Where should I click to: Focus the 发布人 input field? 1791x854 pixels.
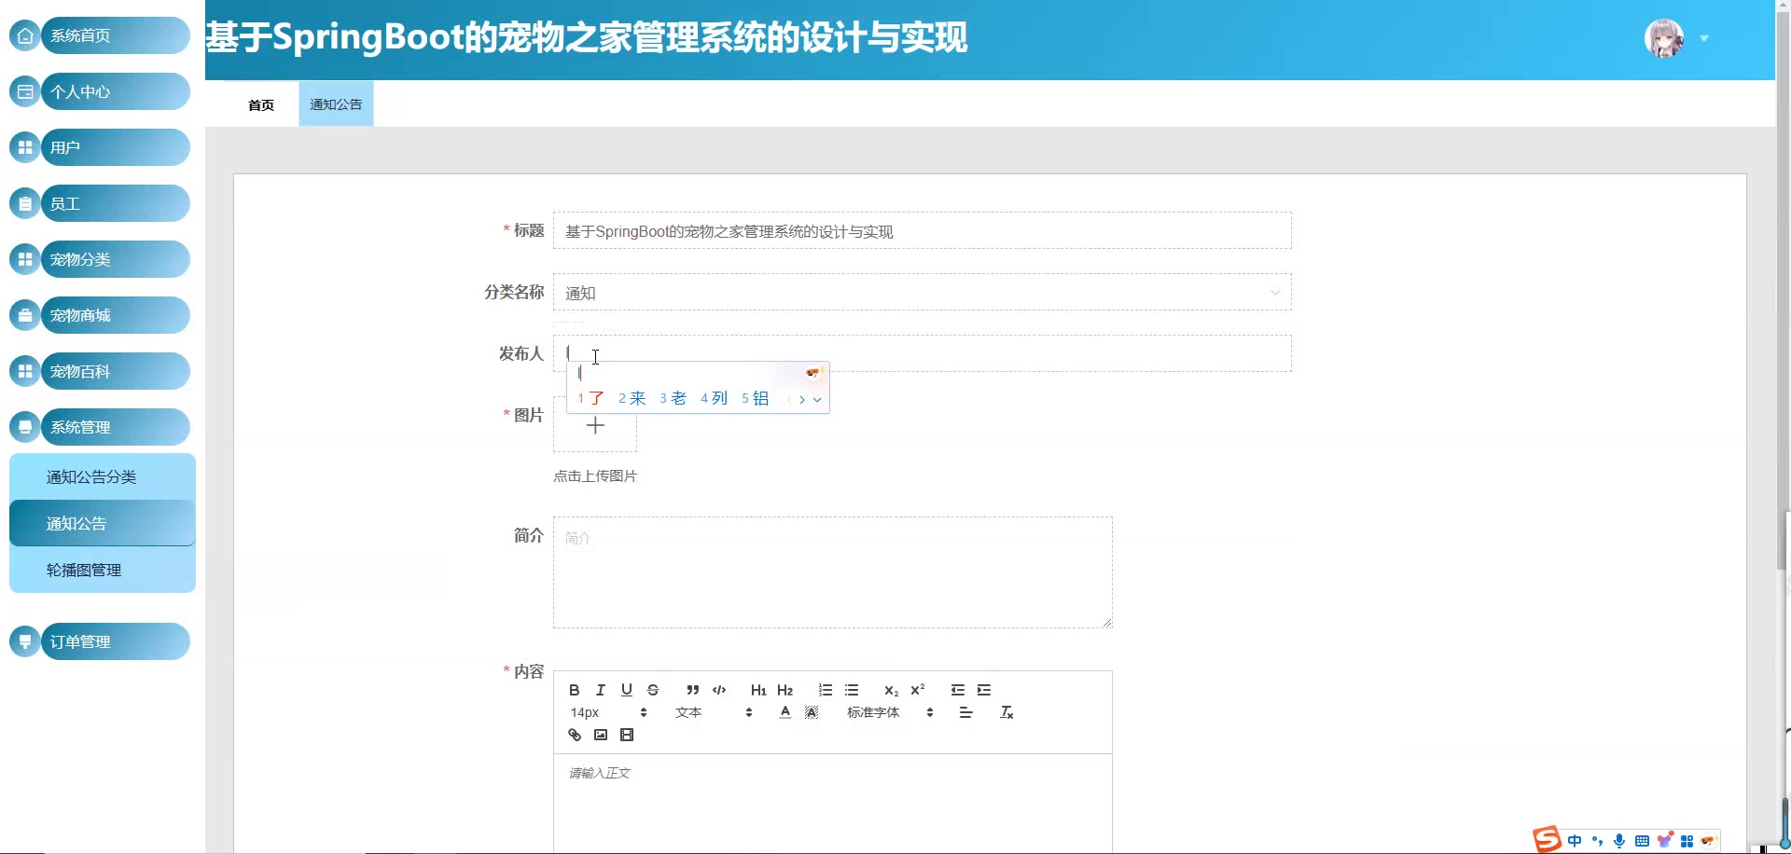(x=922, y=353)
